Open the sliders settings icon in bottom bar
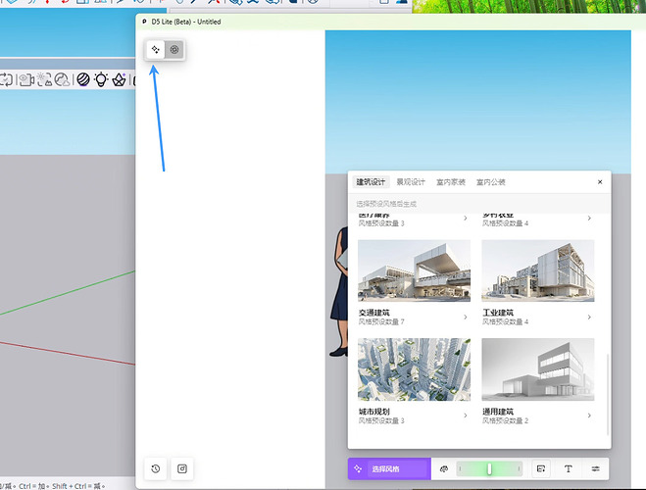 [x=595, y=469]
